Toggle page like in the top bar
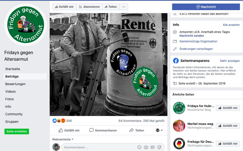 pyautogui.click(x=64, y=7)
